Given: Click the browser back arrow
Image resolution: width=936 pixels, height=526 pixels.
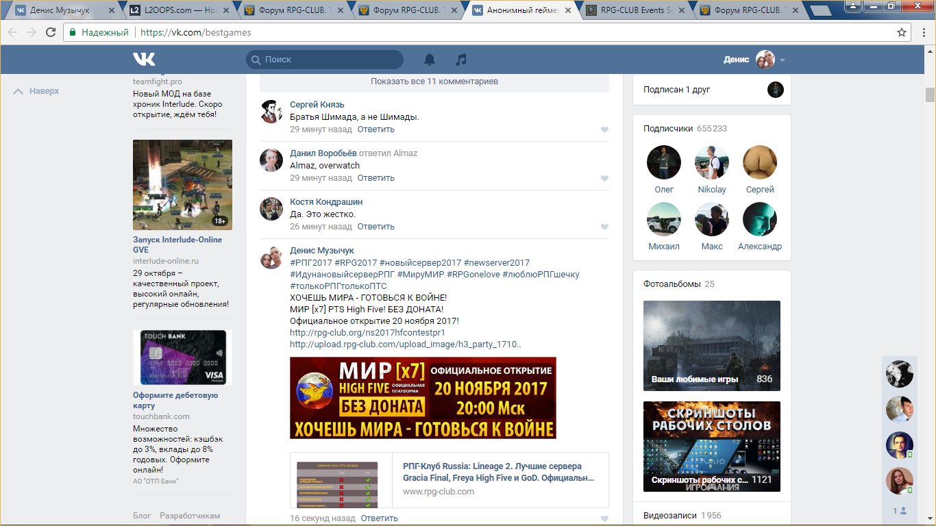Looking at the screenshot, I should 12,32.
